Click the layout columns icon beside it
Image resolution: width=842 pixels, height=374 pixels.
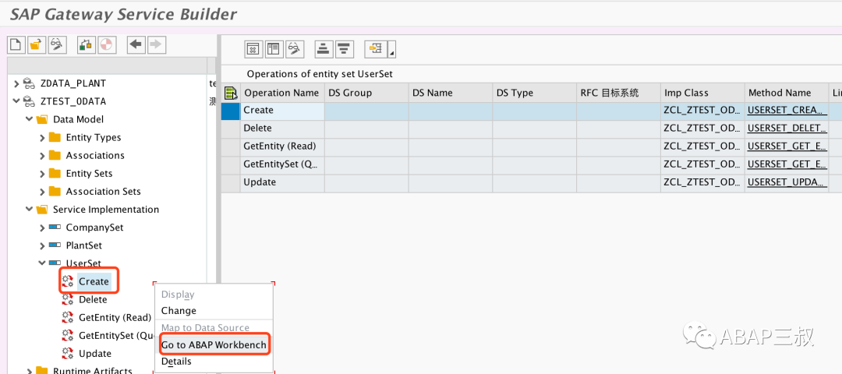point(274,49)
